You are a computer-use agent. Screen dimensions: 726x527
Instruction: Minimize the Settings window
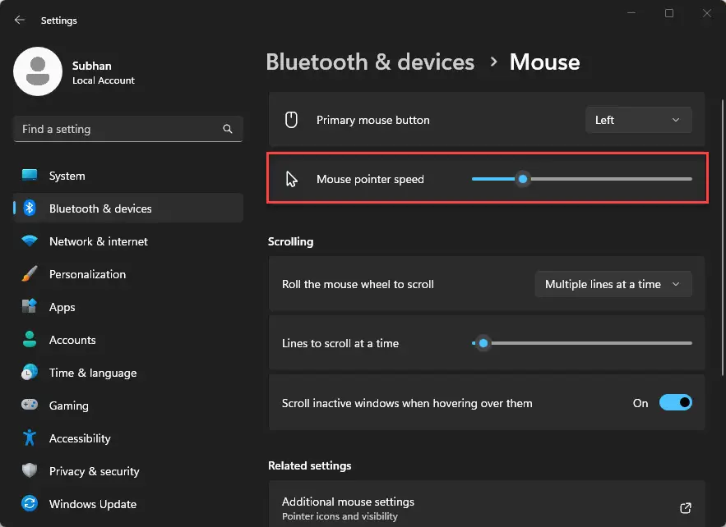tap(631, 13)
